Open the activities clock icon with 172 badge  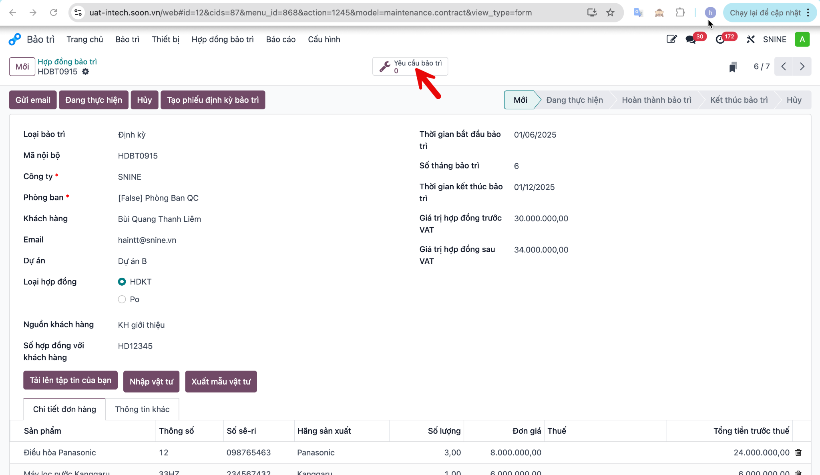[x=720, y=39]
